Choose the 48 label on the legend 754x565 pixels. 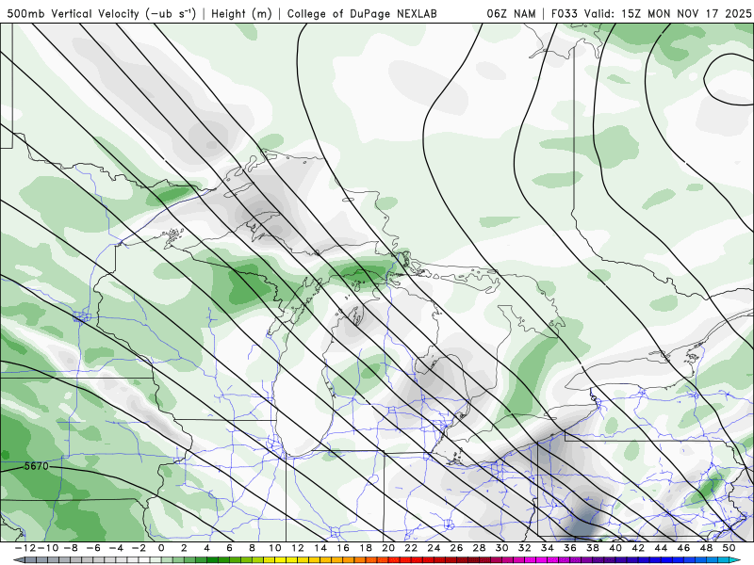point(706,548)
